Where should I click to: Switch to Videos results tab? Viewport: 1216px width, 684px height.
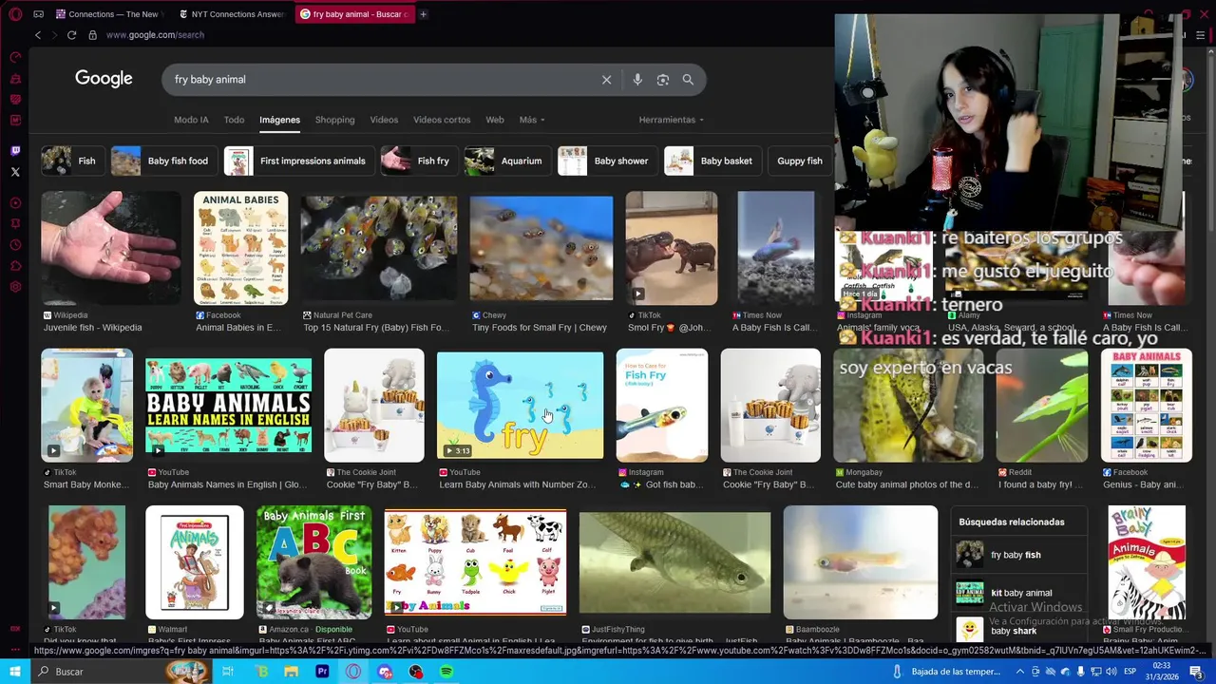pos(384,120)
